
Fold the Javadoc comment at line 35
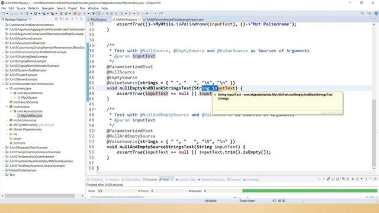95,46
